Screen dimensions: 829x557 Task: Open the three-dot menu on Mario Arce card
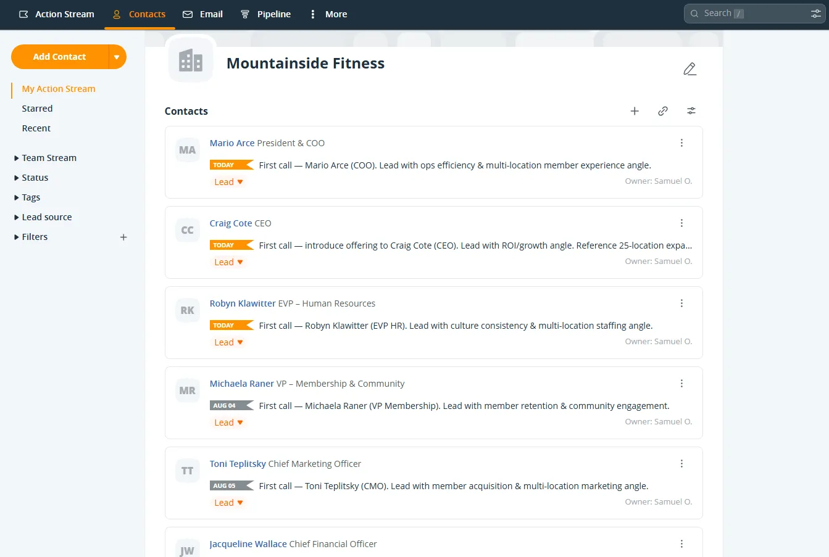click(x=681, y=143)
